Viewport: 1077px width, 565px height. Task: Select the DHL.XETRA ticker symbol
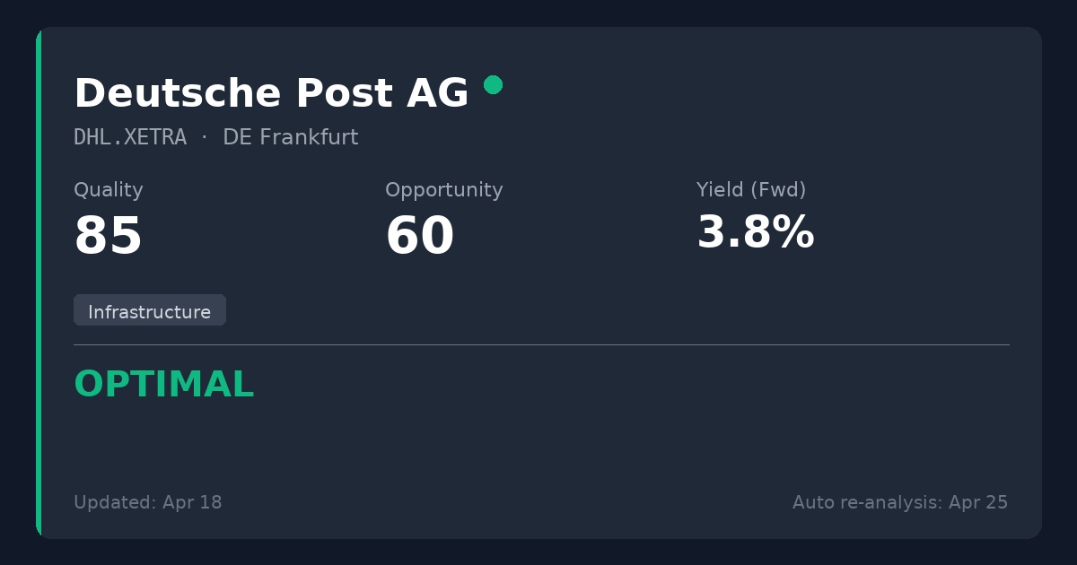point(130,137)
